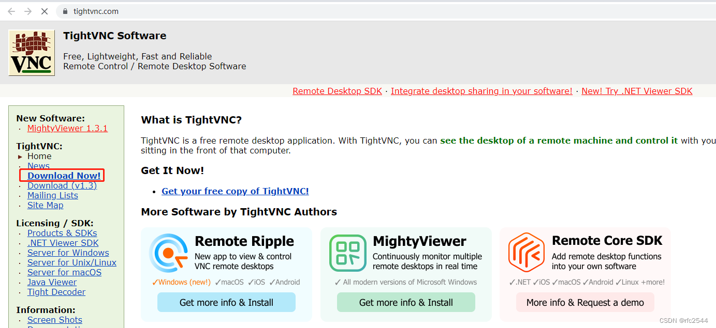Click the Remote Ripple card title
The height and width of the screenshot is (328, 716).
coord(244,241)
